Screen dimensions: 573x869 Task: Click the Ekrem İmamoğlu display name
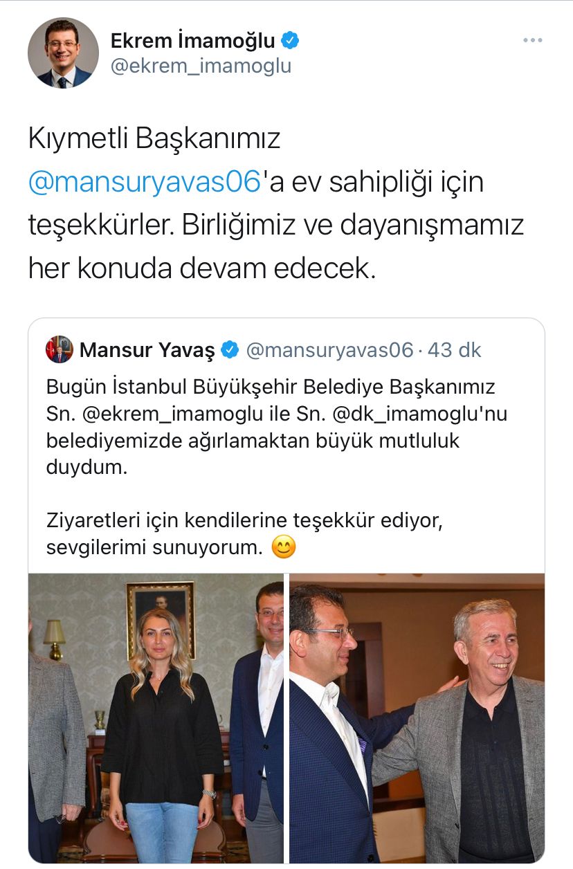193,41
